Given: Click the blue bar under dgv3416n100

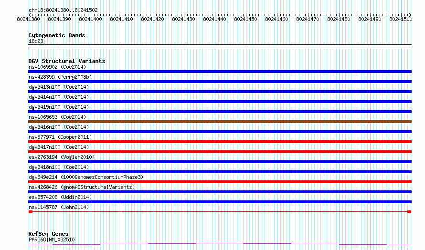Looking at the screenshot, I should (x=220, y=132).
